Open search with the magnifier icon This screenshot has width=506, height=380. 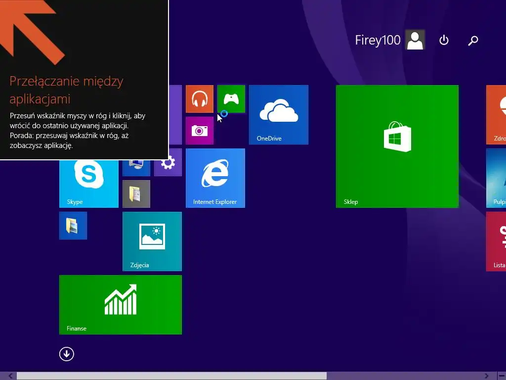pos(473,41)
